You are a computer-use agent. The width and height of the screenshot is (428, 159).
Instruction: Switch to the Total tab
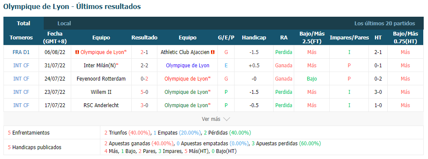point(24,23)
